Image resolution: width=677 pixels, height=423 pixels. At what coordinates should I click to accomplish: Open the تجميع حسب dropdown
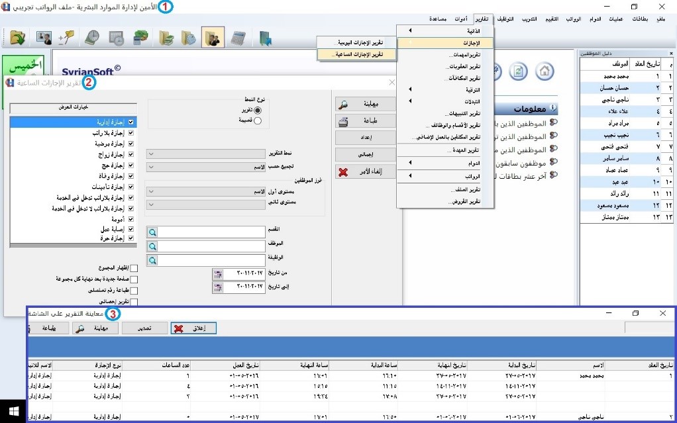tap(206, 165)
